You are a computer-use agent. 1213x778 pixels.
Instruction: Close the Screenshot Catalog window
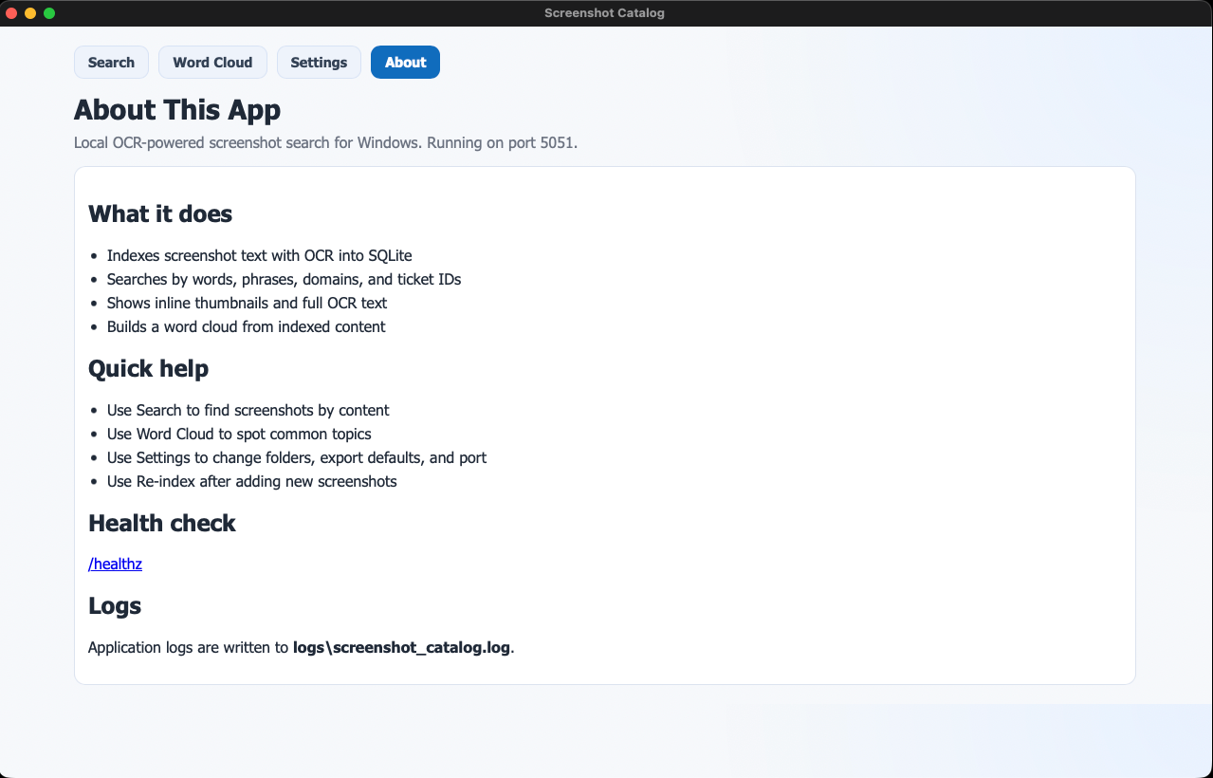pos(11,13)
